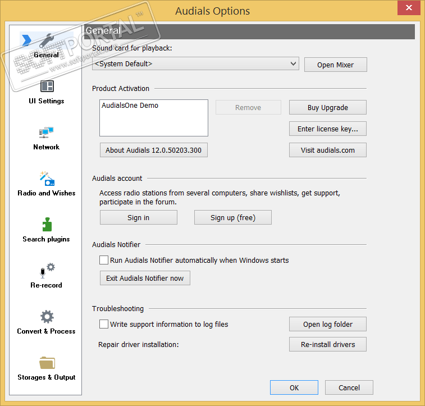The width and height of the screenshot is (425, 406).
Task: Close the Audials Options window
Action: click(x=409, y=8)
